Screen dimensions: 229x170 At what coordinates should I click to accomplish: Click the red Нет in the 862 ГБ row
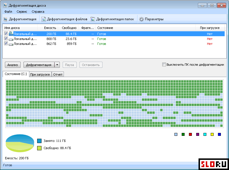pos(210,44)
